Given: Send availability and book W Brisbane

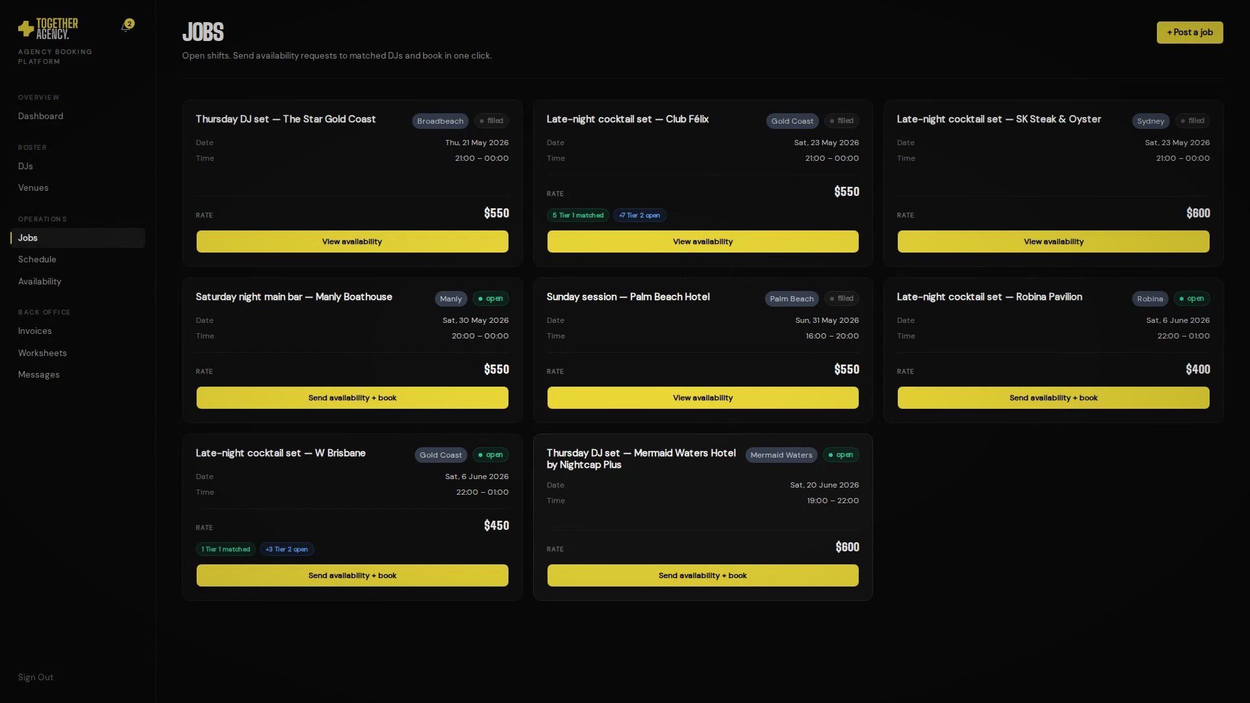Looking at the screenshot, I should tap(352, 575).
